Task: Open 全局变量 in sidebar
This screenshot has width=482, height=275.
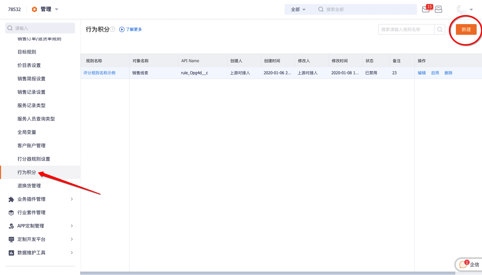Action: pos(27,132)
